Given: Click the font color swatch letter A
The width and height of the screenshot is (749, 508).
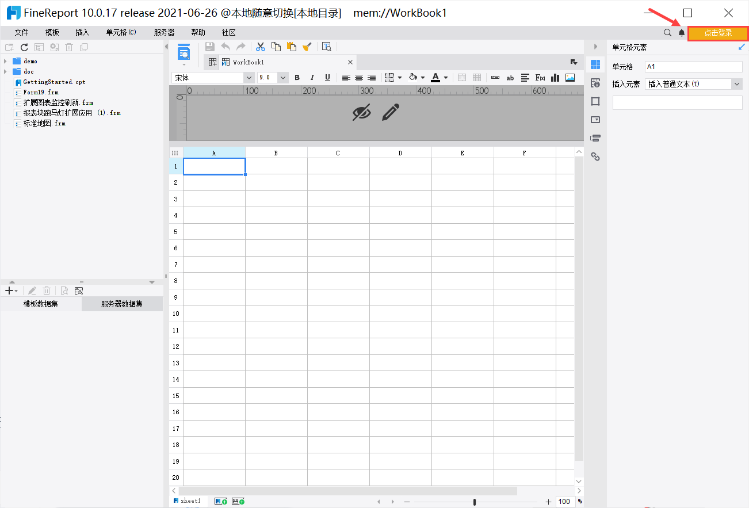Looking at the screenshot, I should pyautogui.click(x=435, y=78).
